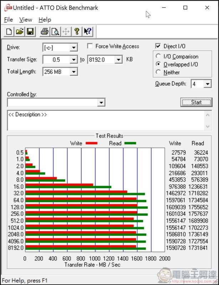Viewport: 219px width, 285px height.
Task: Open the Help menu
Action: (45, 20)
